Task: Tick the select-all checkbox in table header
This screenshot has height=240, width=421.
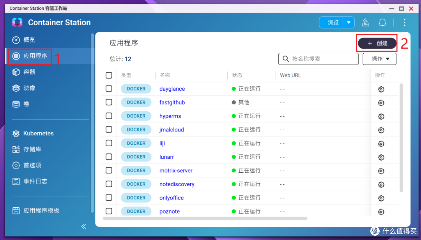Action: pos(109,75)
